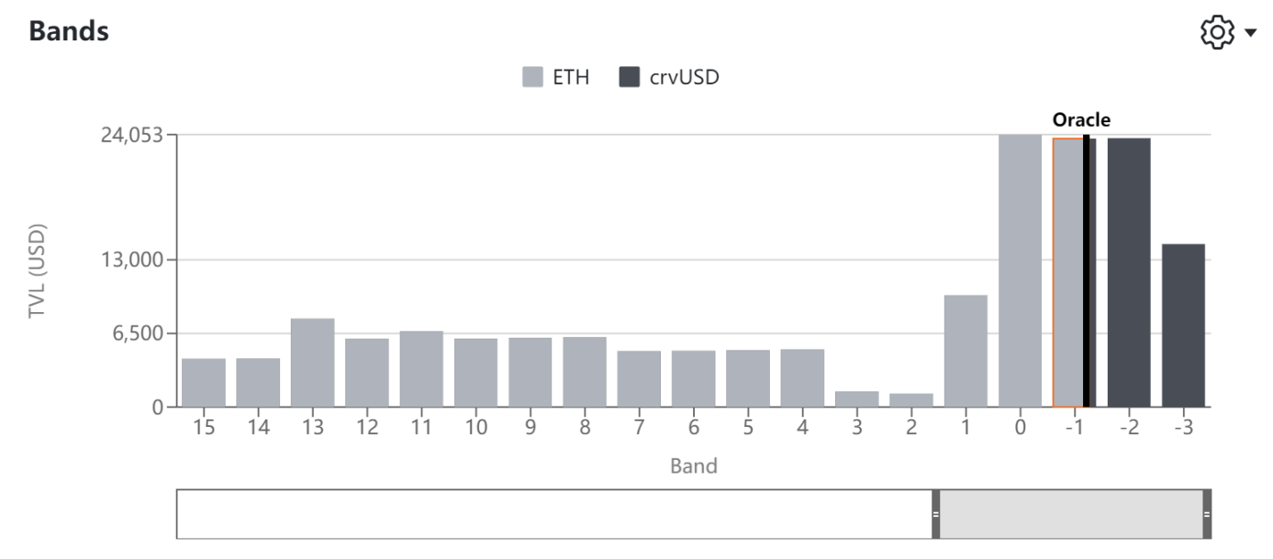Select the ETH bar for band 1
The image size is (1273, 559).
966,351
